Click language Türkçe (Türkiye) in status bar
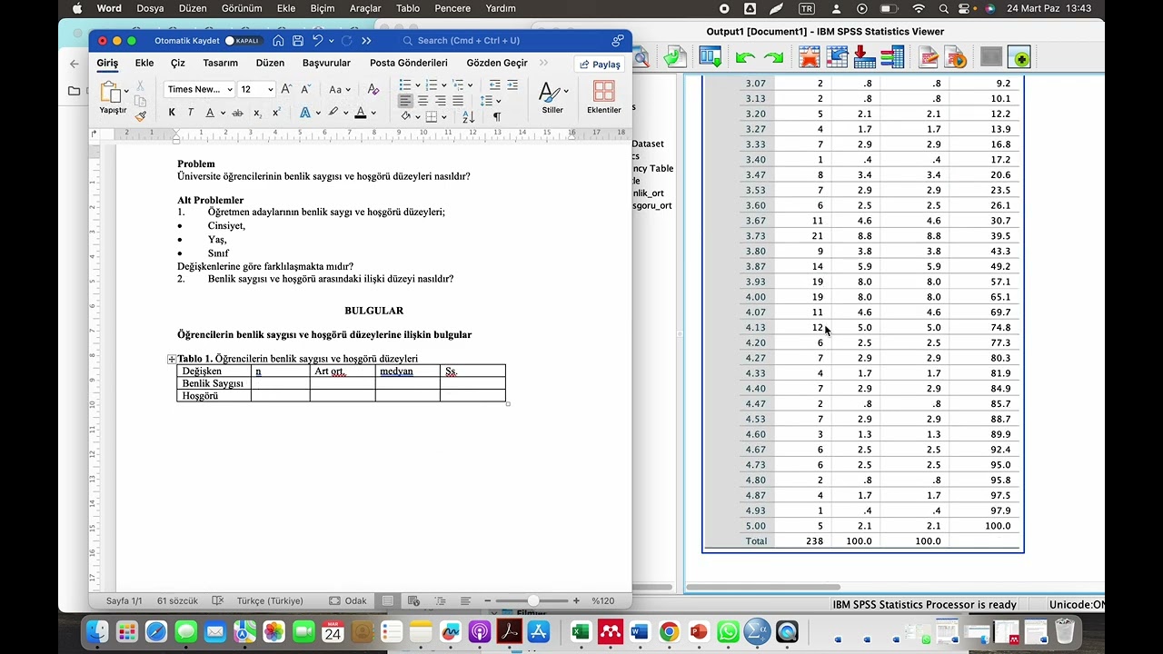Viewport: 1163px width, 654px height. coord(270,600)
